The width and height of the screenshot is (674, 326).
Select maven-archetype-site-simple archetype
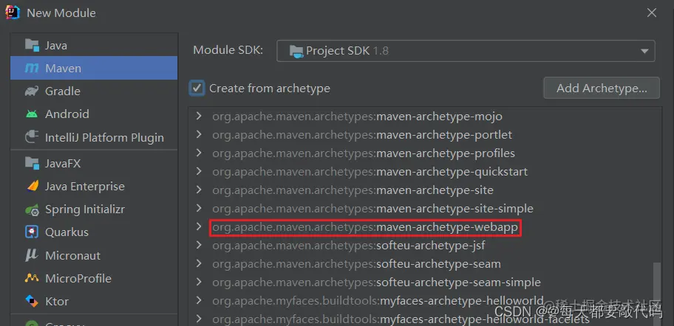point(372,209)
